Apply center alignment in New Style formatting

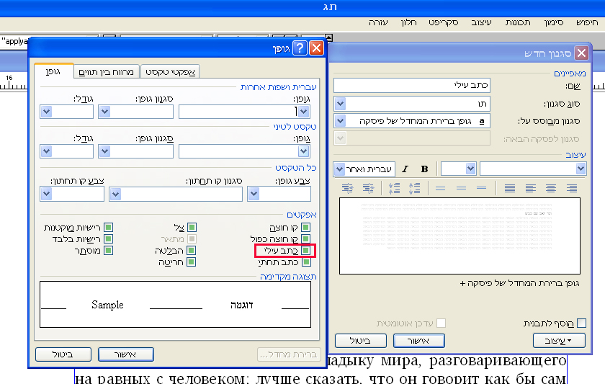point(551,188)
